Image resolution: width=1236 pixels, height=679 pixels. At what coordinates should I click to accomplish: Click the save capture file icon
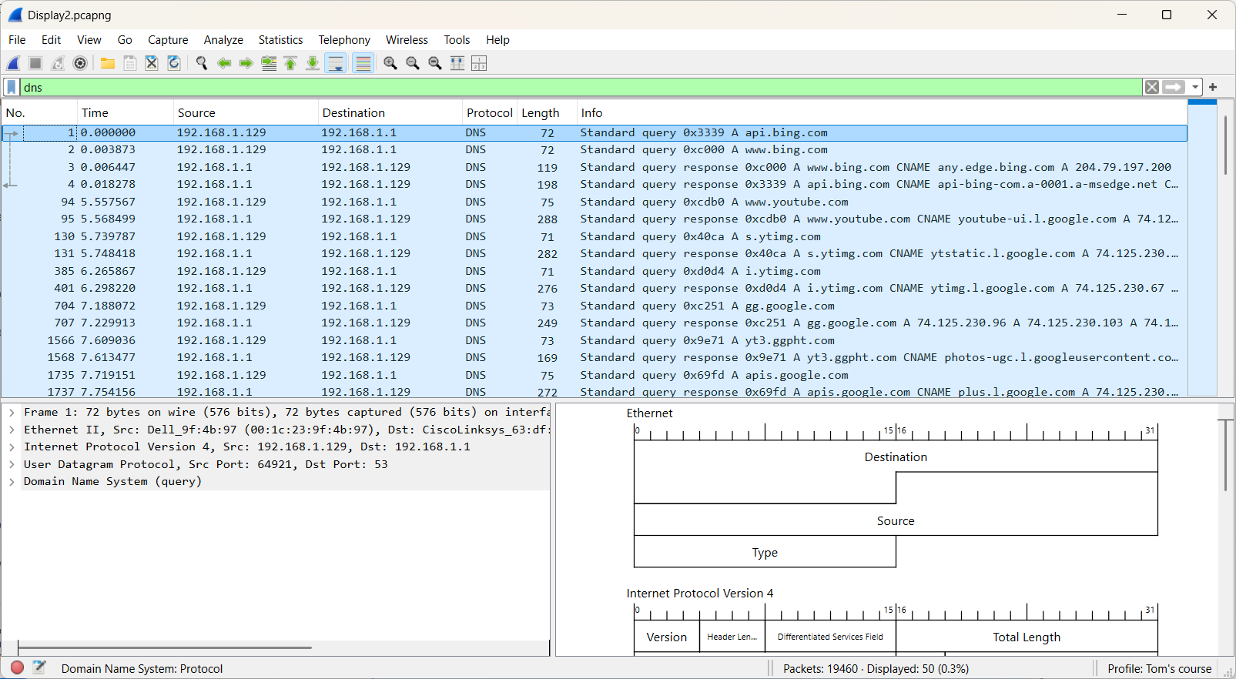[x=130, y=63]
